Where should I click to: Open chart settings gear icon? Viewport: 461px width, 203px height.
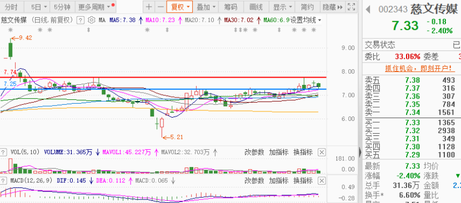pyautogui.click(x=92, y=20)
